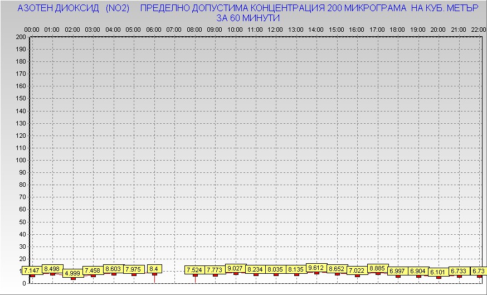Click the 120 value on the Y axis
This screenshot has width=487, height=295.
coord(21,136)
